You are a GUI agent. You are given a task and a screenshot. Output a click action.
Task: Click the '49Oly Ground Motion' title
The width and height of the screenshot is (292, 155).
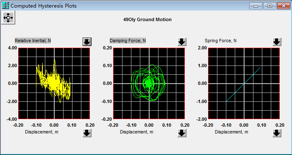click(147, 19)
